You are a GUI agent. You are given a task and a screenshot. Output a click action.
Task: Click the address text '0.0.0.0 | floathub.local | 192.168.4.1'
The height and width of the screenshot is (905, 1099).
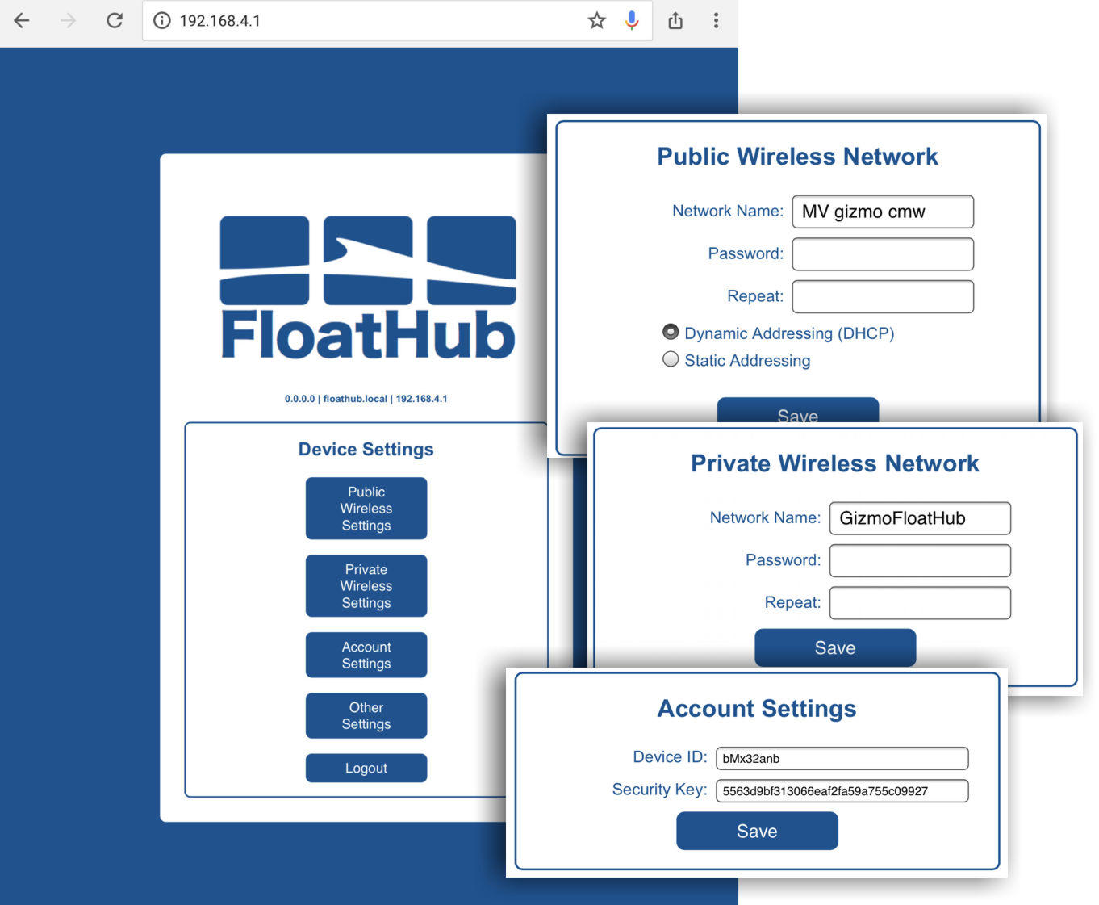[x=366, y=399]
